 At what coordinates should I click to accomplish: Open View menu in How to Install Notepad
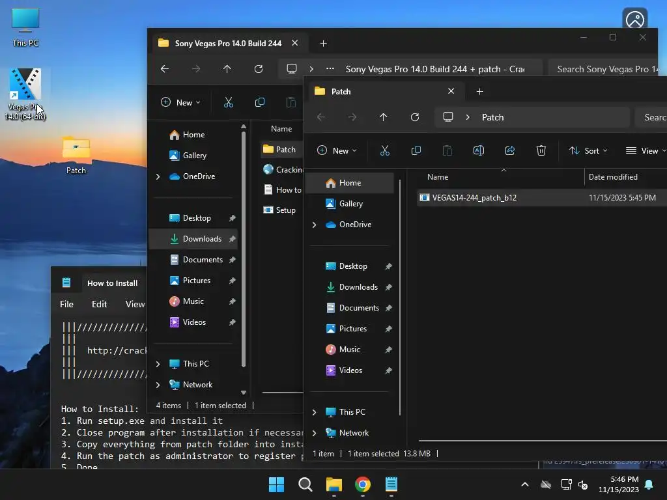(x=135, y=304)
